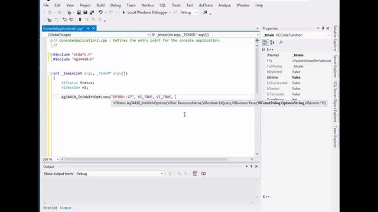Click the editor horizontal scrollbar right arrow
Viewport: 378px width, 212px height.
tap(252, 159)
